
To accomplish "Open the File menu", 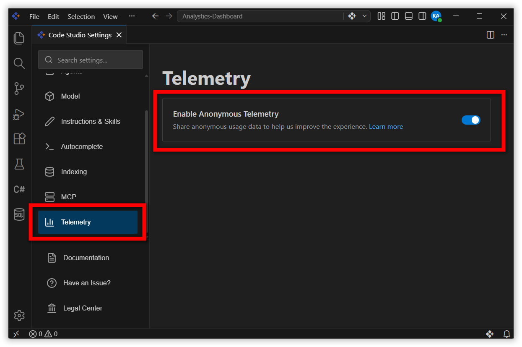I will pyautogui.click(x=34, y=16).
